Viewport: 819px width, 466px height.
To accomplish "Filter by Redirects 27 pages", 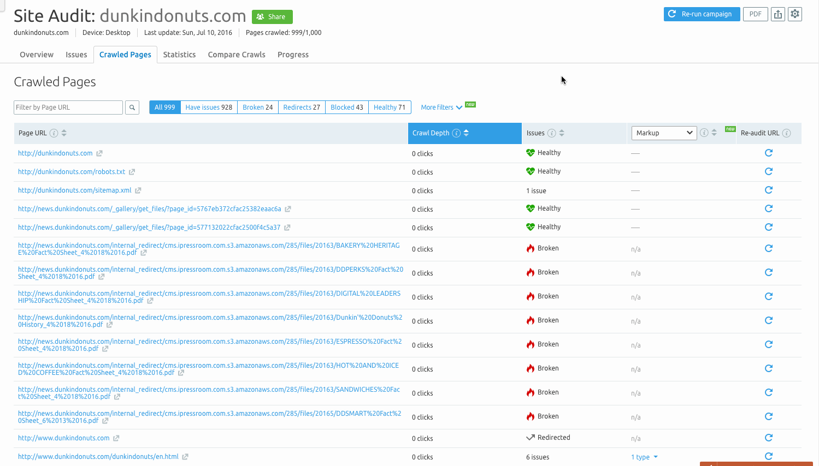I will [x=302, y=107].
